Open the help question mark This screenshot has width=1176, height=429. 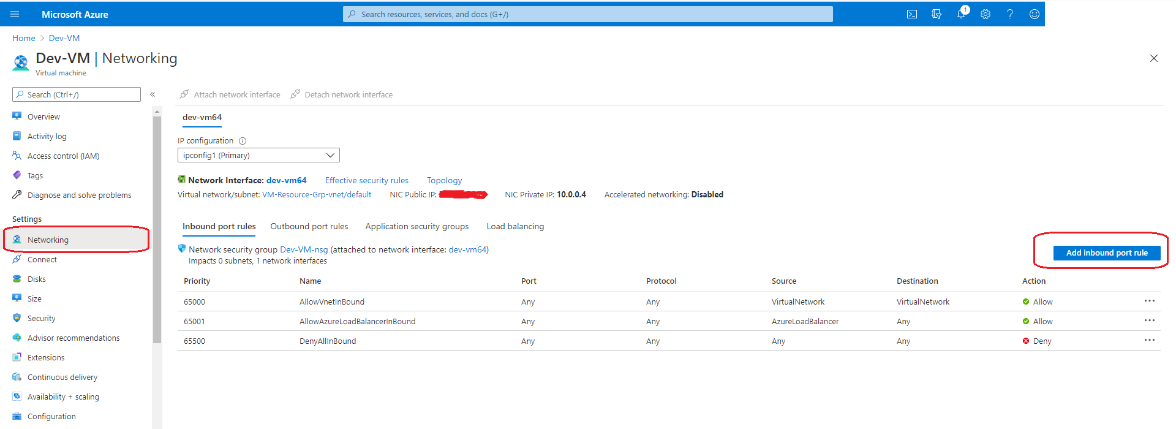pos(1010,14)
